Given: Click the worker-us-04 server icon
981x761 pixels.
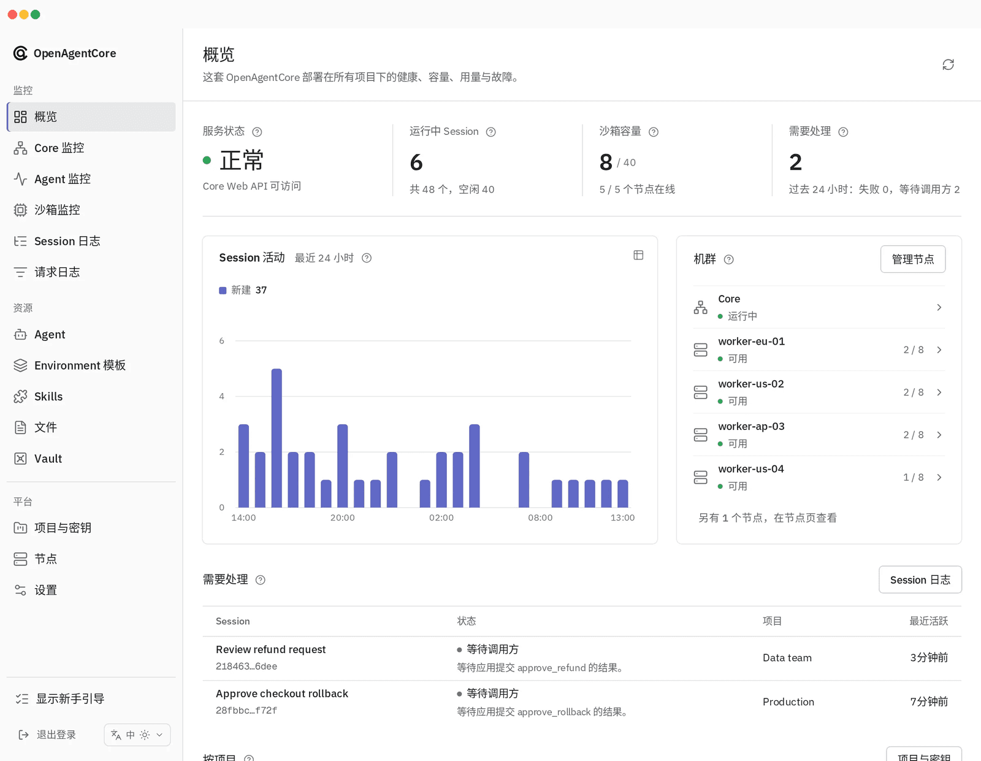Looking at the screenshot, I should (700, 477).
